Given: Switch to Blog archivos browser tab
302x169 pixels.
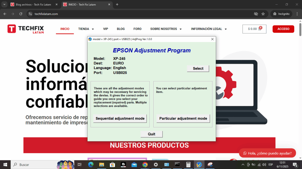Looking at the screenshot, I should point(32,4).
